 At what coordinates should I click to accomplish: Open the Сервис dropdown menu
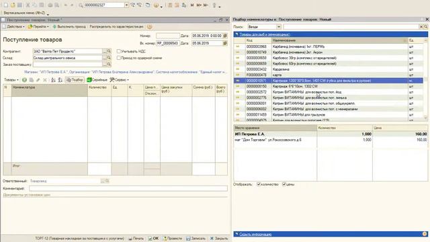[120, 80]
